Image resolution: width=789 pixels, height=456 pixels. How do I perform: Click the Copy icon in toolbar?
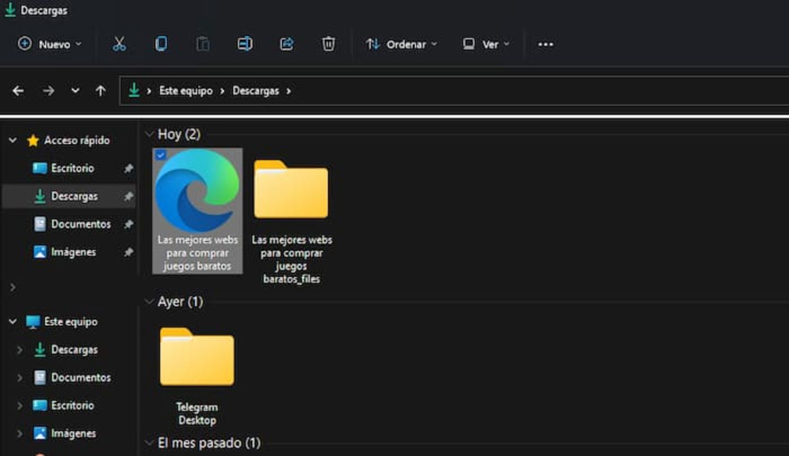tap(161, 44)
